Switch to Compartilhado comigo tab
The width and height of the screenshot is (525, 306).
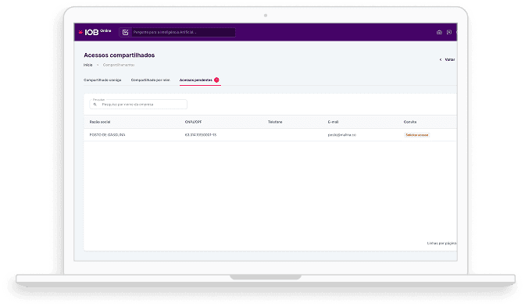coord(102,80)
